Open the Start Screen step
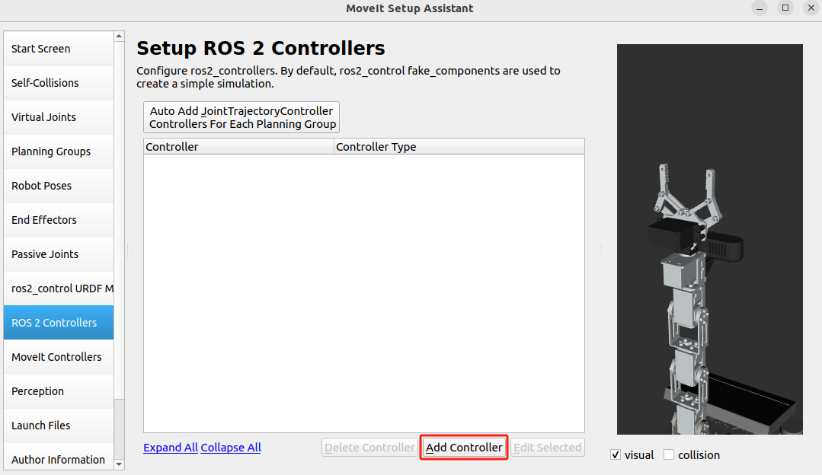The image size is (822, 475). pyautogui.click(x=59, y=49)
